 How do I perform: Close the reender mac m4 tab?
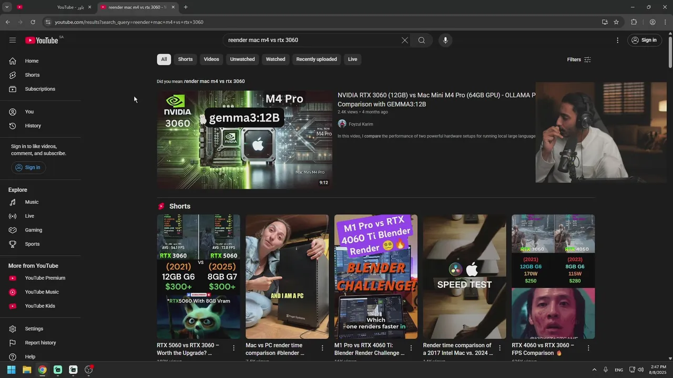[x=173, y=7]
